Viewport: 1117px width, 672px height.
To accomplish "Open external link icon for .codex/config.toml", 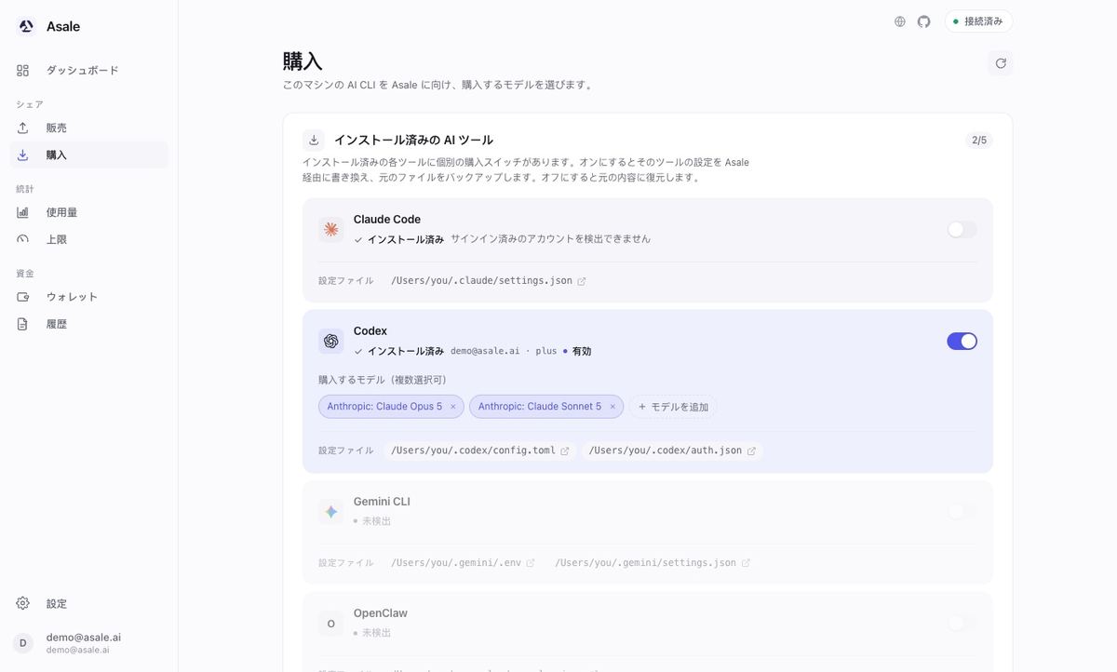I will 565,450.
